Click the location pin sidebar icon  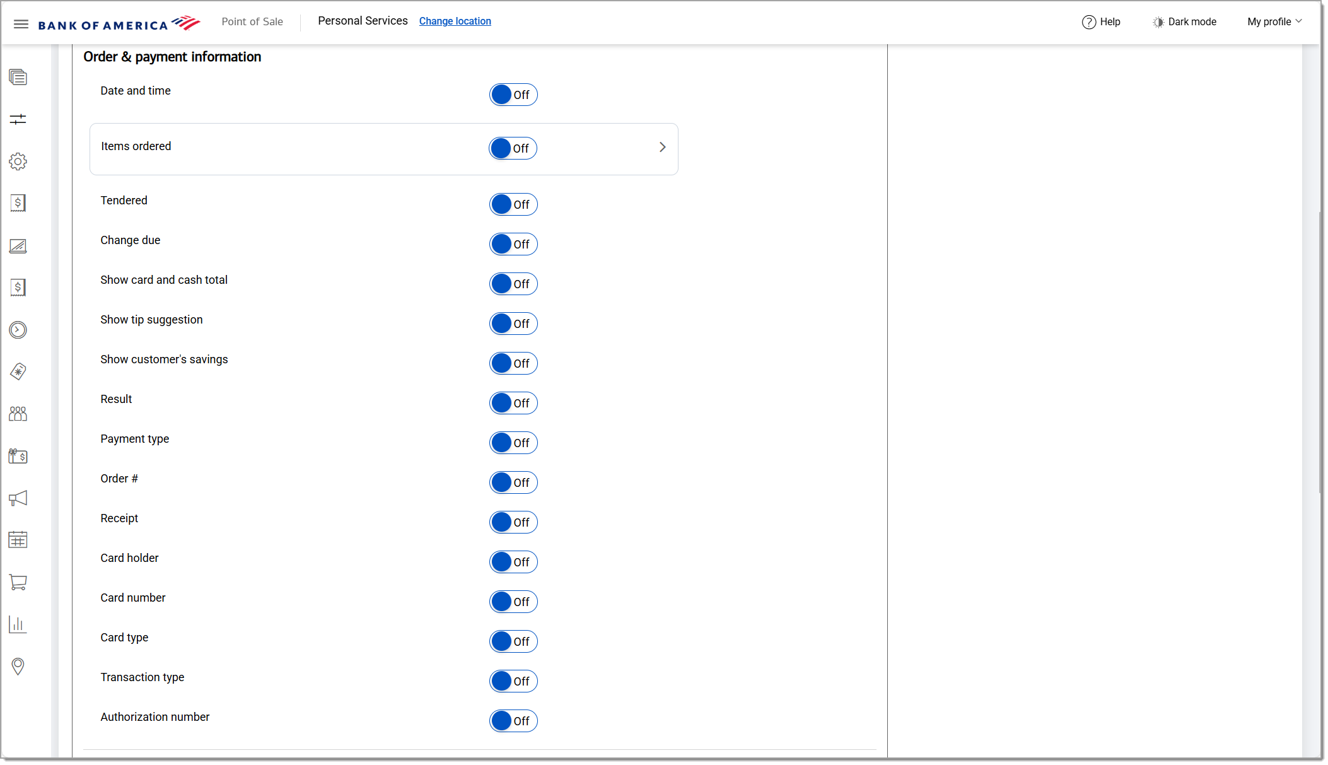pos(18,667)
